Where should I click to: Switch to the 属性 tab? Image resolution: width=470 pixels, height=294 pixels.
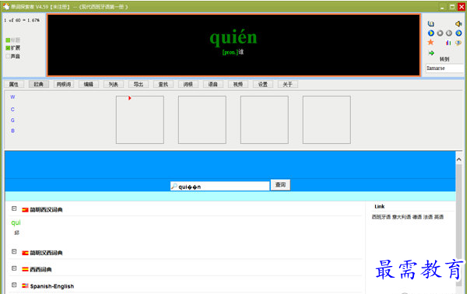point(14,84)
